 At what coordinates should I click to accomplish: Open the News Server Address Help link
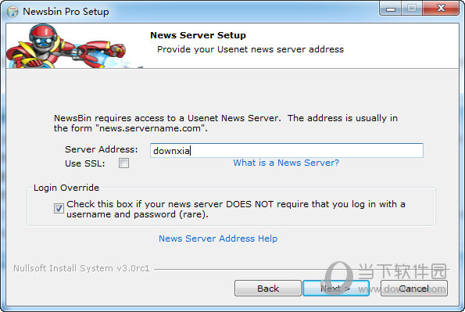click(x=218, y=238)
